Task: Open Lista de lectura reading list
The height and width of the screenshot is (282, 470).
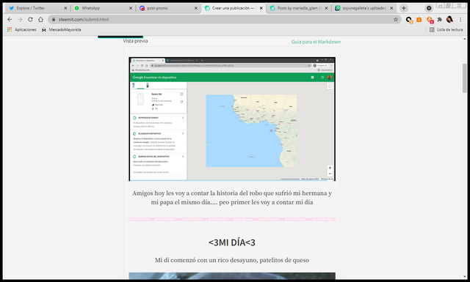Action: click(446, 29)
